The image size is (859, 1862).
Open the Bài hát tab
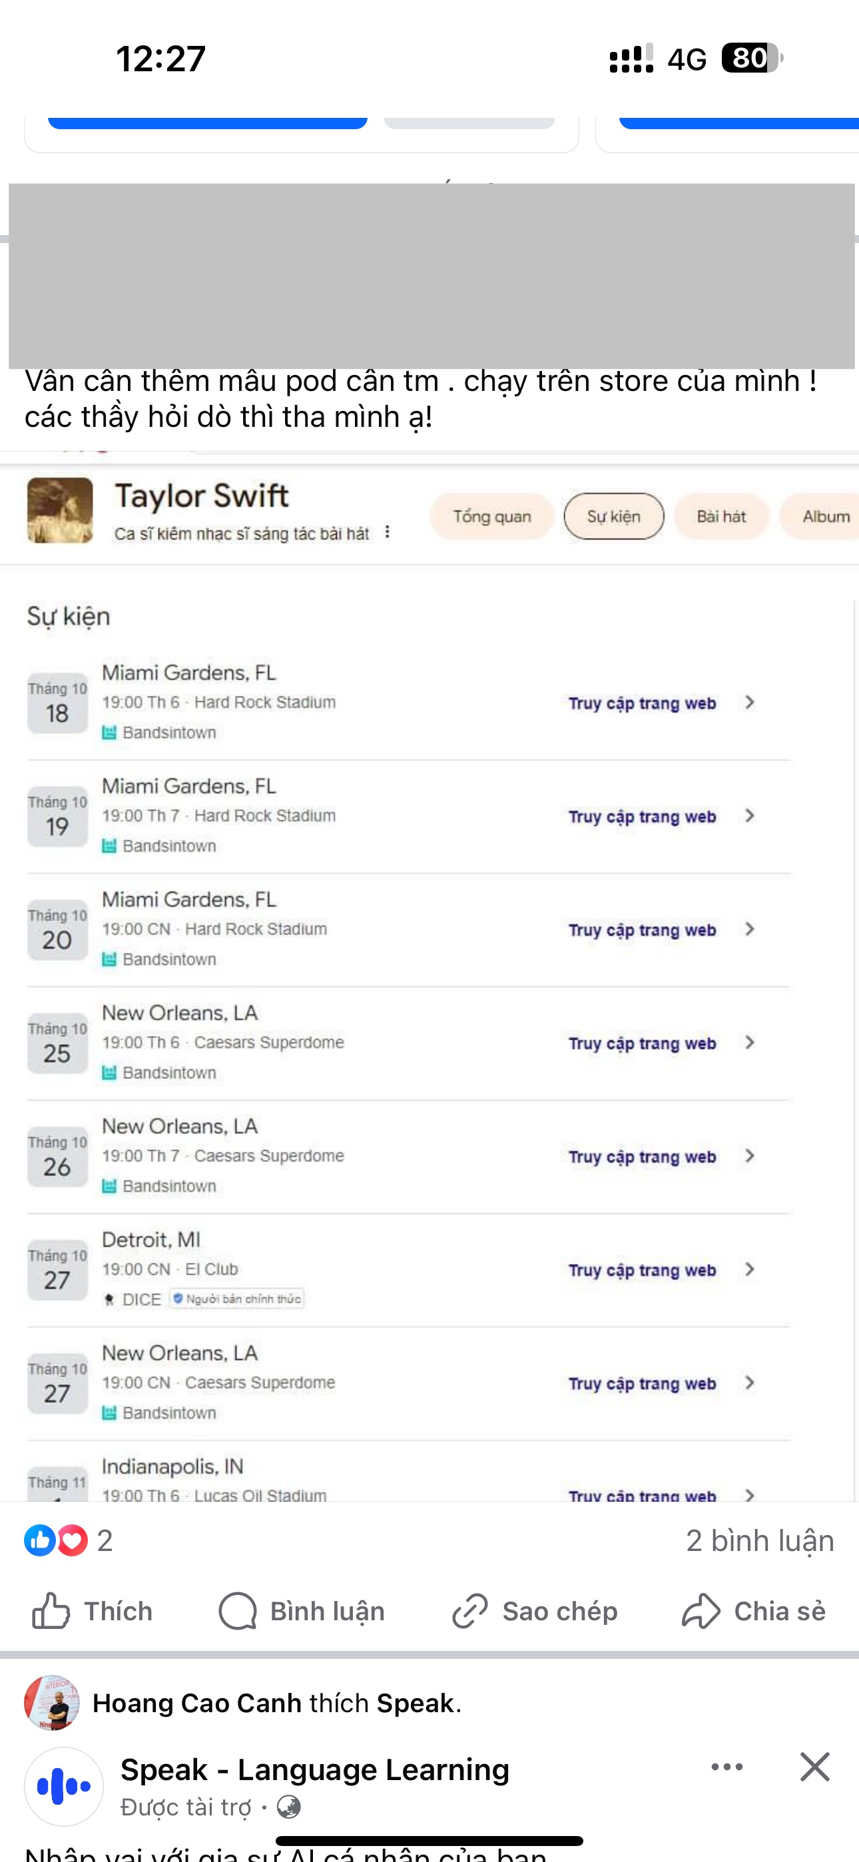coord(721,516)
